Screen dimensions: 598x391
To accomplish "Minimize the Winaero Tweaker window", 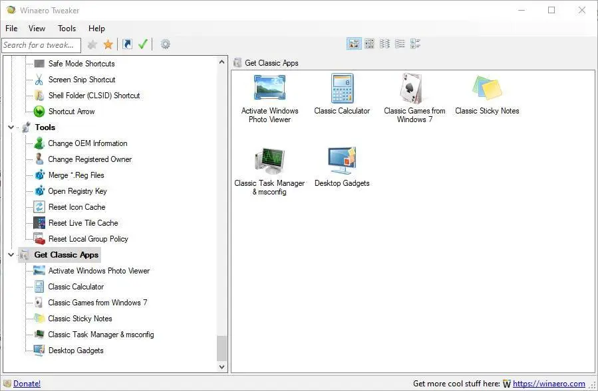I will (522, 10).
